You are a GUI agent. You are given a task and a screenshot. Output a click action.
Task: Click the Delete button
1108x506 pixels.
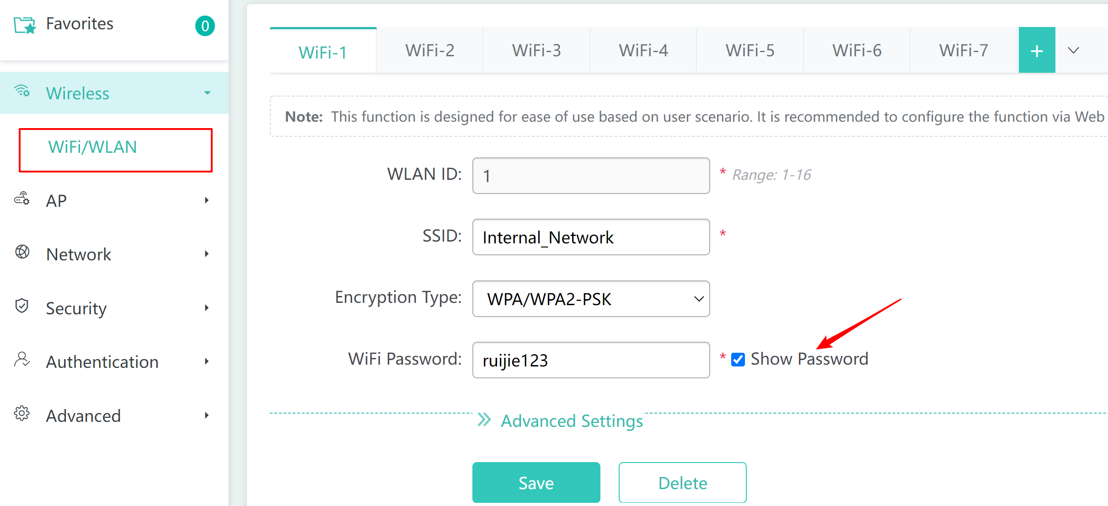[682, 483]
